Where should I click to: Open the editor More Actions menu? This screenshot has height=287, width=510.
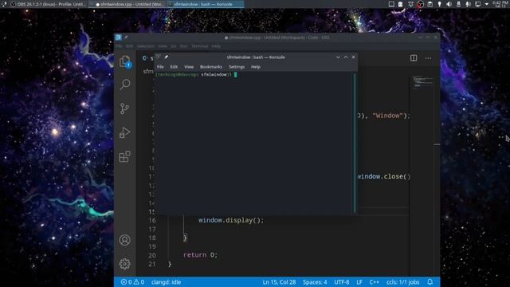(428, 58)
